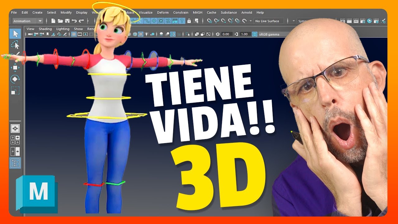
Task: Create a new scene file
Action: 53,21
